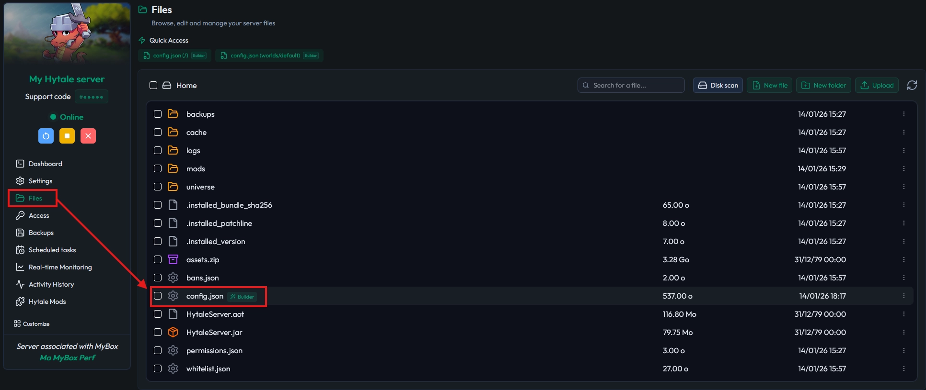Click the assets.zip archive icon
The width and height of the screenshot is (926, 390).
click(173, 259)
